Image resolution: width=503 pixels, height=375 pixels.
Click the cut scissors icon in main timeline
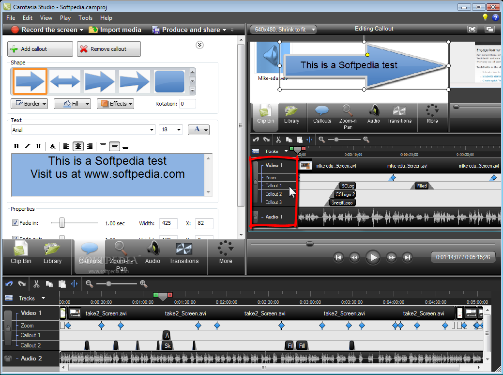[36, 284]
